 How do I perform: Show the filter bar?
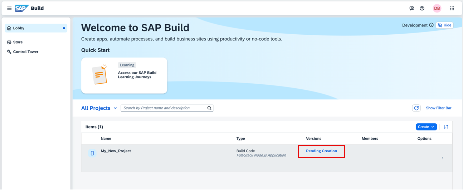pos(439,108)
